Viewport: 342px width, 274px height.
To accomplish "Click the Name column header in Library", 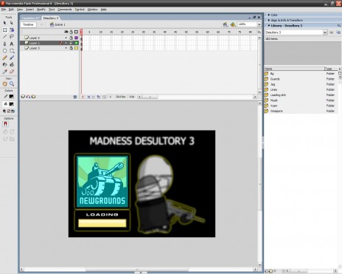I will (x=294, y=69).
